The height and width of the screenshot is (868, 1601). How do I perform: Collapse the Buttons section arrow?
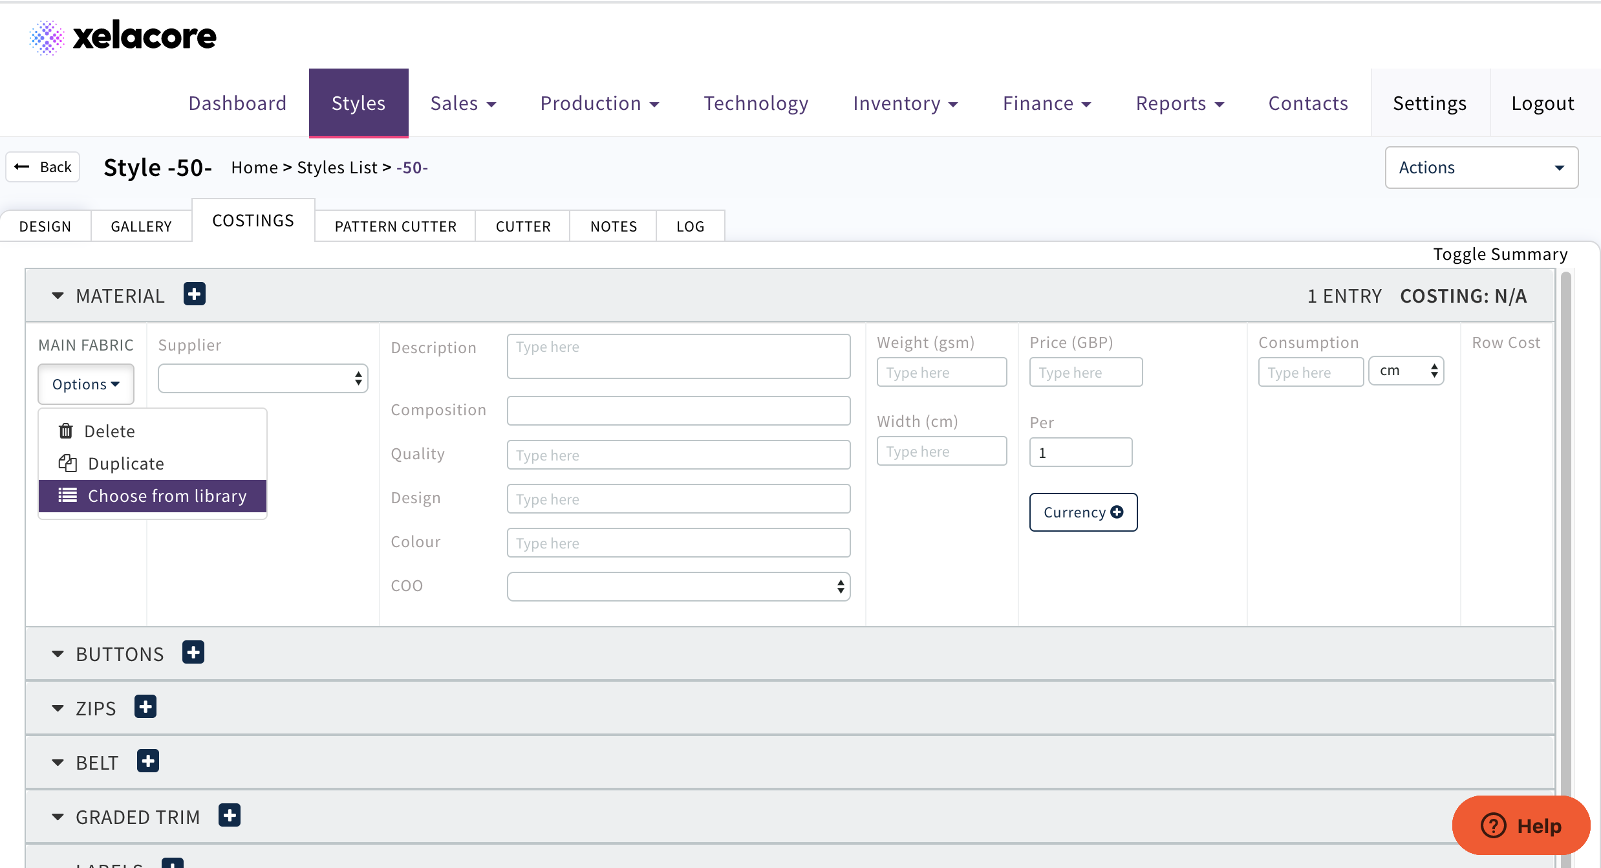[58, 655]
